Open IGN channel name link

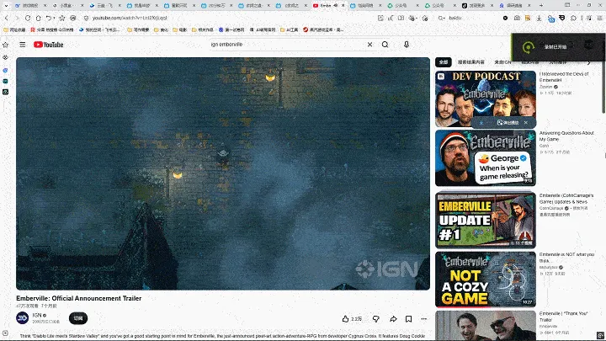(x=37, y=315)
